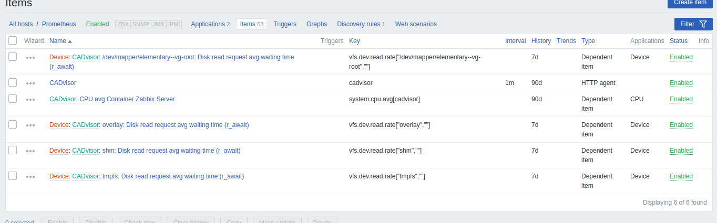Viewport: 717px width, 223px height.
Task: Open wizard dots for shm disk read row
Action: click(30, 151)
